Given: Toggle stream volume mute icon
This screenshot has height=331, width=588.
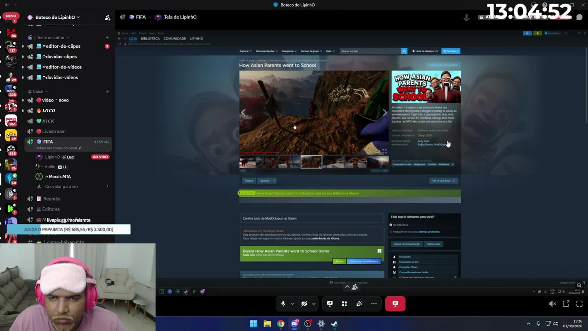Looking at the screenshot, I should pos(553,303).
